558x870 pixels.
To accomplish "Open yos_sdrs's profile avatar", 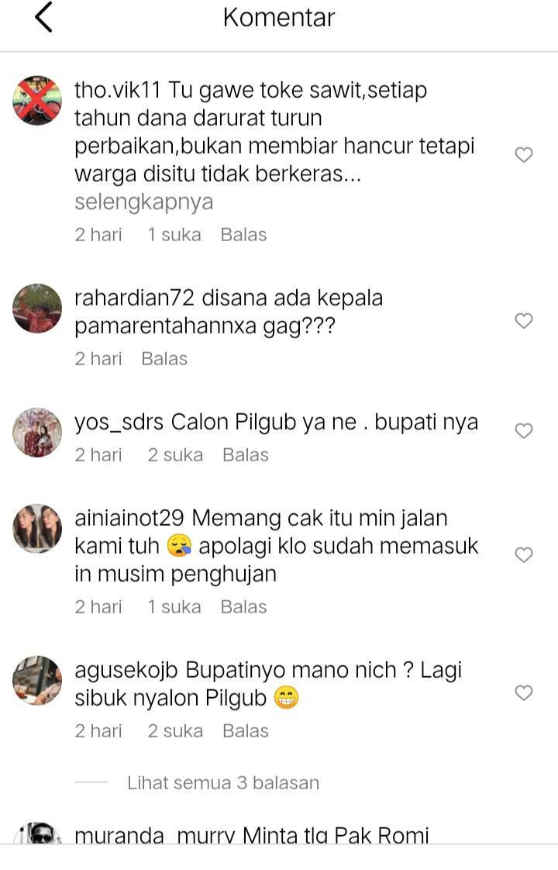I will tap(37, 432).
